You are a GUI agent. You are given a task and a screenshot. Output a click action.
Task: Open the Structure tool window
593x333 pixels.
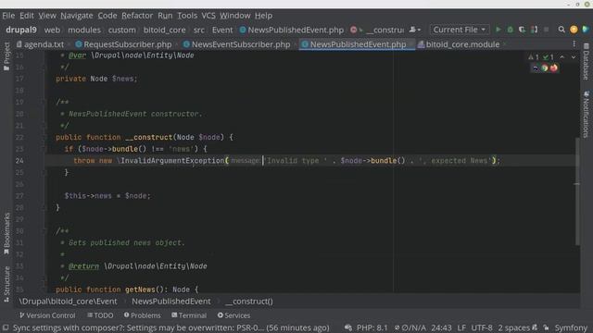coord(6,284)
